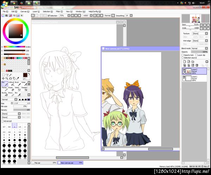Screen dimensions: 211x175
Task: Check the Advanced brush settings box
Action: (x=2, y=121)
